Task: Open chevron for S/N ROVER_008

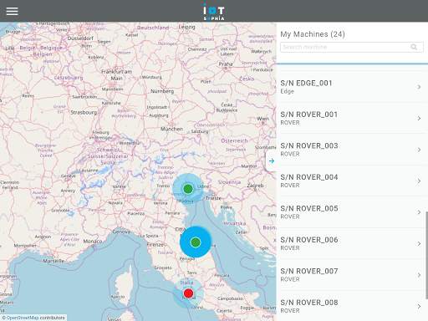Action: pyautogui.click(x=419, y=306)
